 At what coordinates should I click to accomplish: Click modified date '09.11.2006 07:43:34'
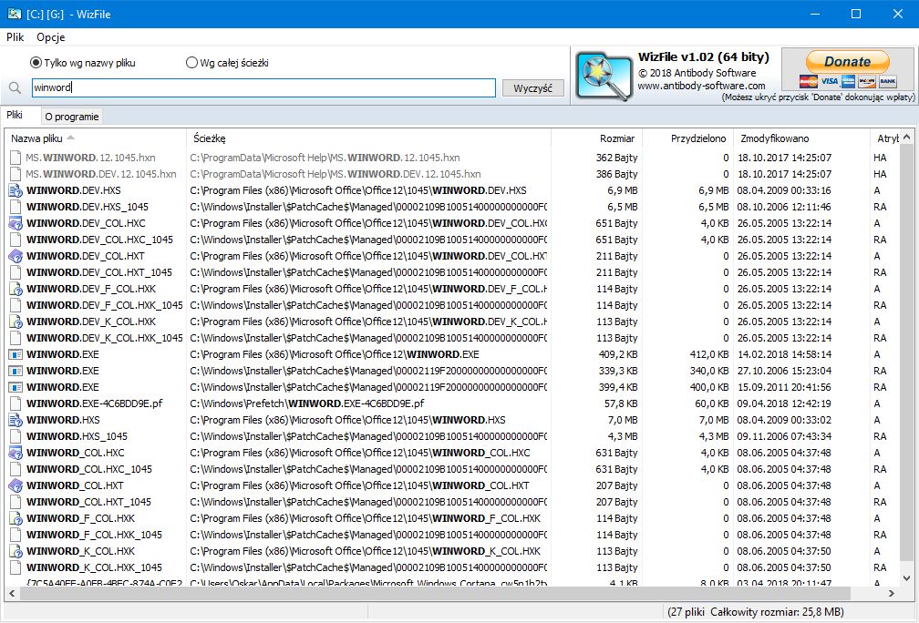(x=784, y=436)
